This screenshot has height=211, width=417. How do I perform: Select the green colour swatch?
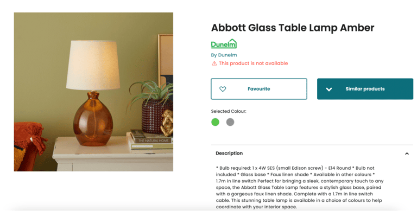tap(215, 122)
